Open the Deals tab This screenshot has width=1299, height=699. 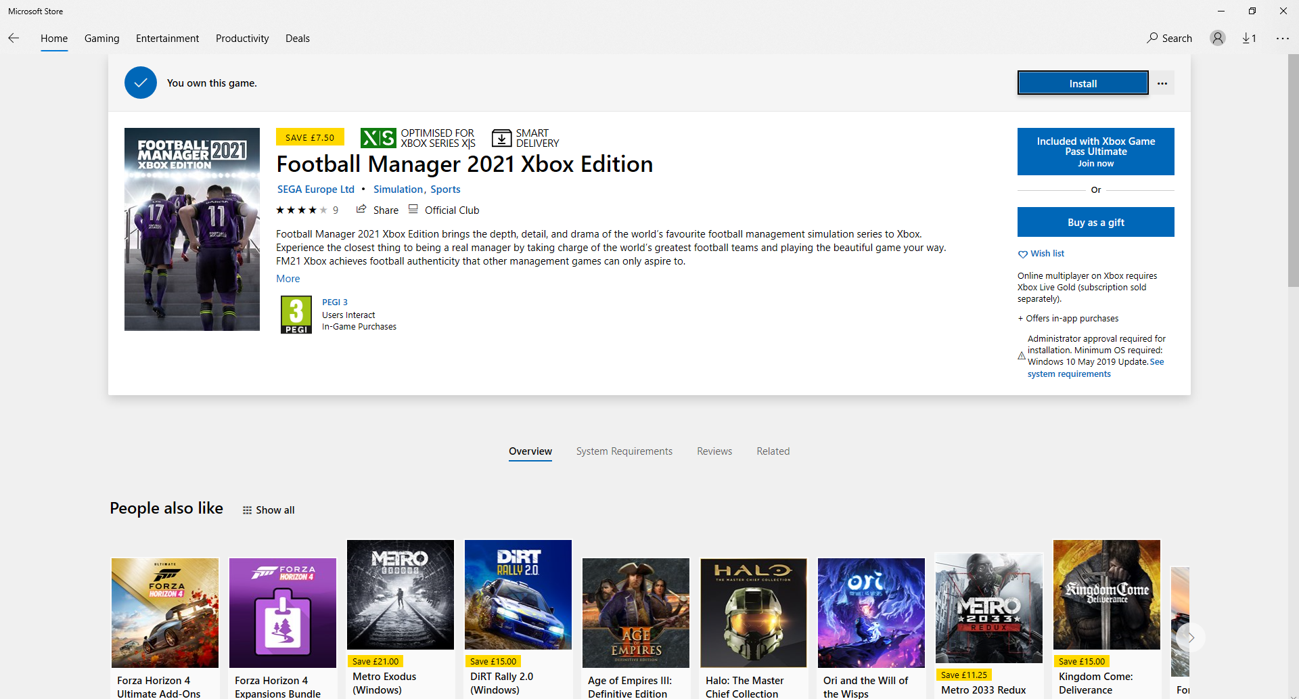[x=298, y=39]
